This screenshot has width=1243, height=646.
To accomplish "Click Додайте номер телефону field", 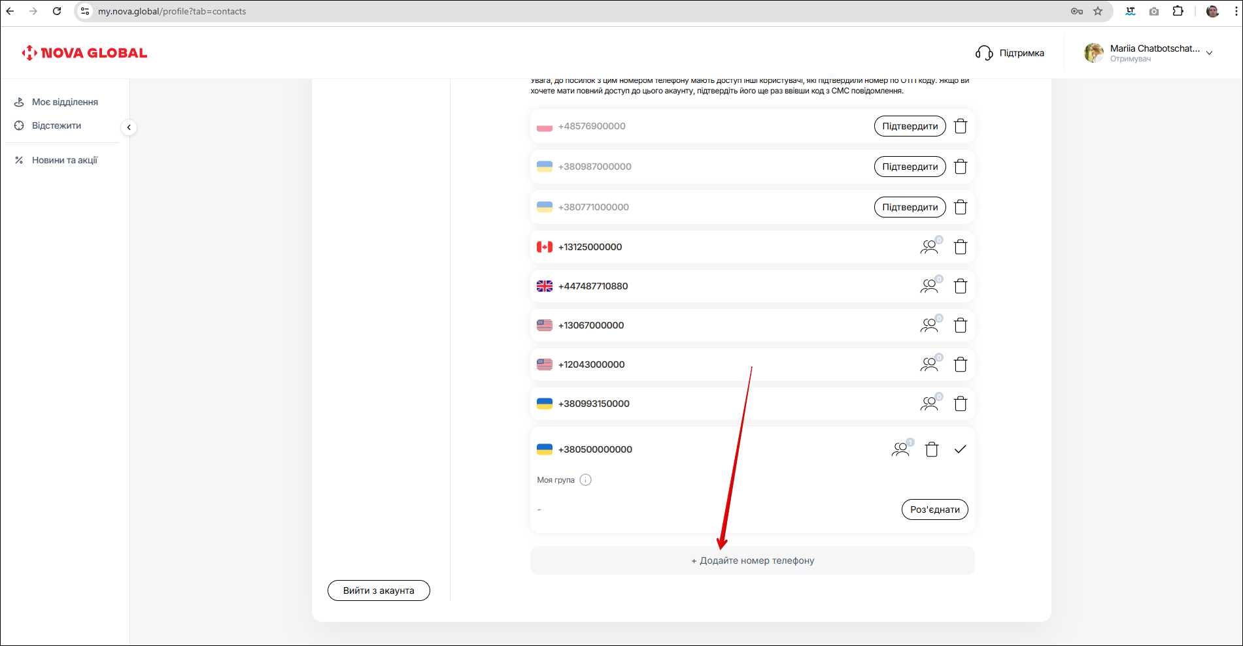I will 752,560.
